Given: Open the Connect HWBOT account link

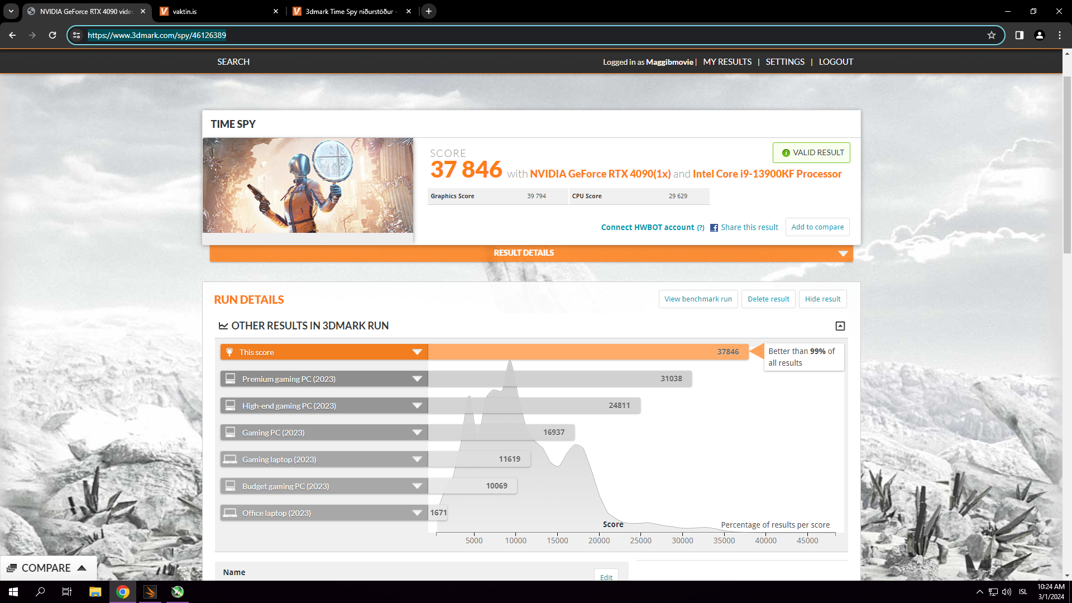Looking at the screenshot, I should click(x=647, y=227).
